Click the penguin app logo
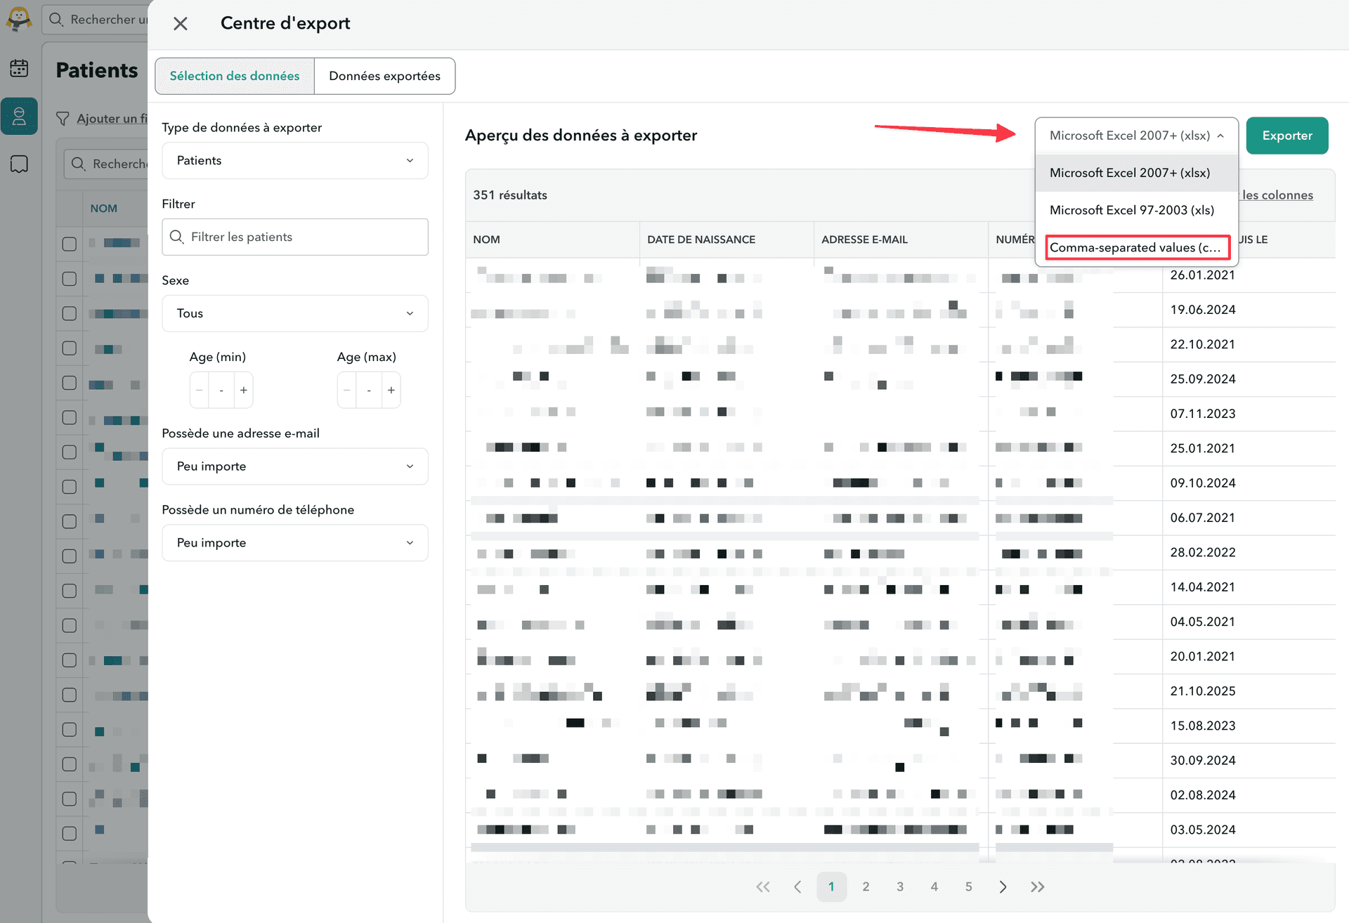This screenshot has height=923, width=1349. (19, 19)
